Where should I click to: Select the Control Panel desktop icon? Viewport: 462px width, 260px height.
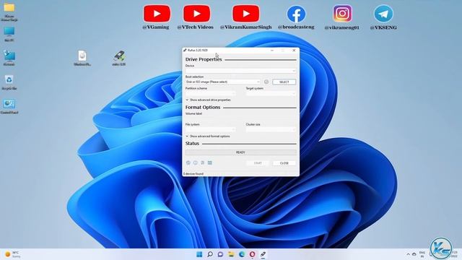tap(9, 107)
